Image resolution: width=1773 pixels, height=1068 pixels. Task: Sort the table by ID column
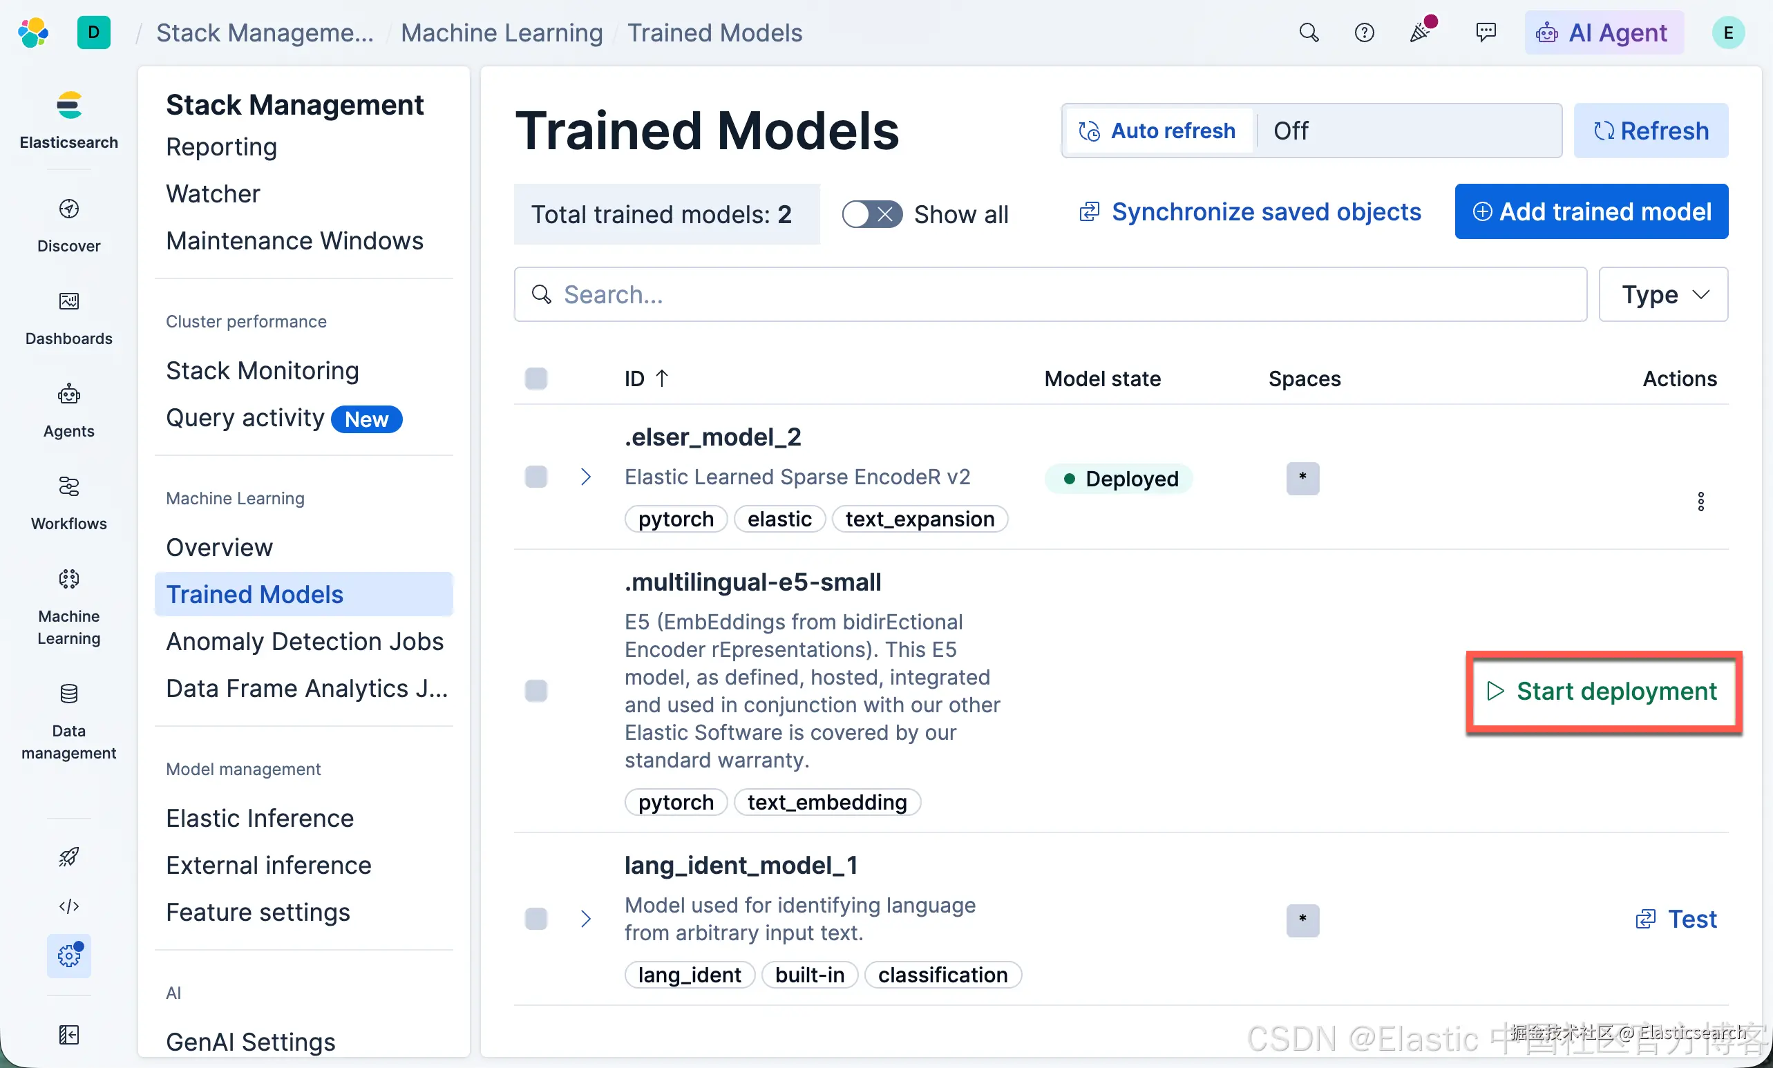[x=646, y=379]
